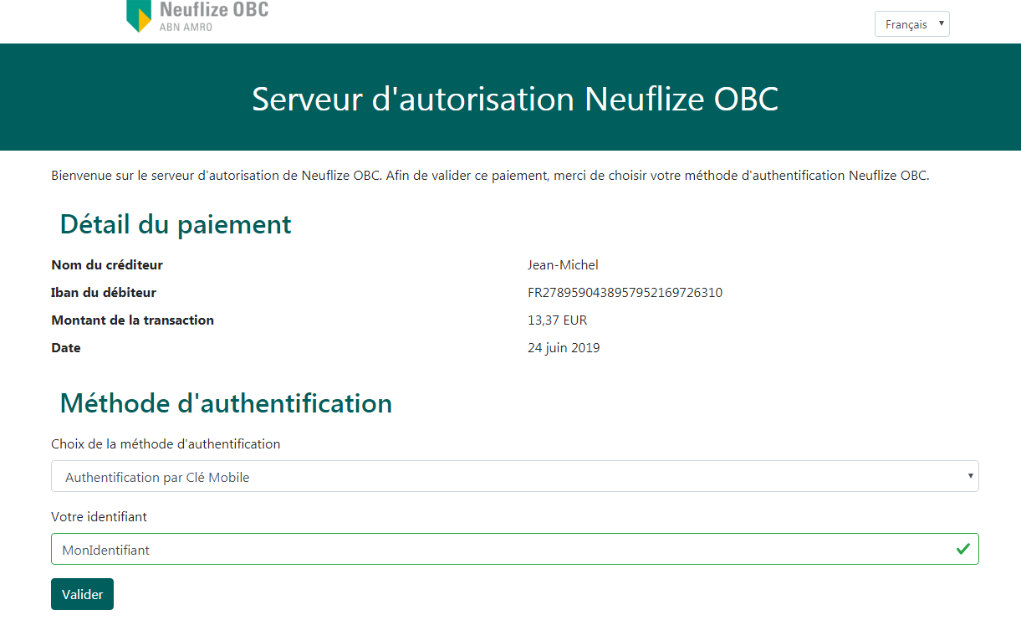Click the arrow on the Clé Mobile dropdown

click(970, 476)
